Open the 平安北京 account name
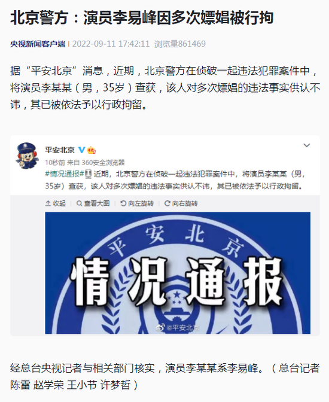The width and height of the screenshot is (329, 402). (x=60, y=150)
